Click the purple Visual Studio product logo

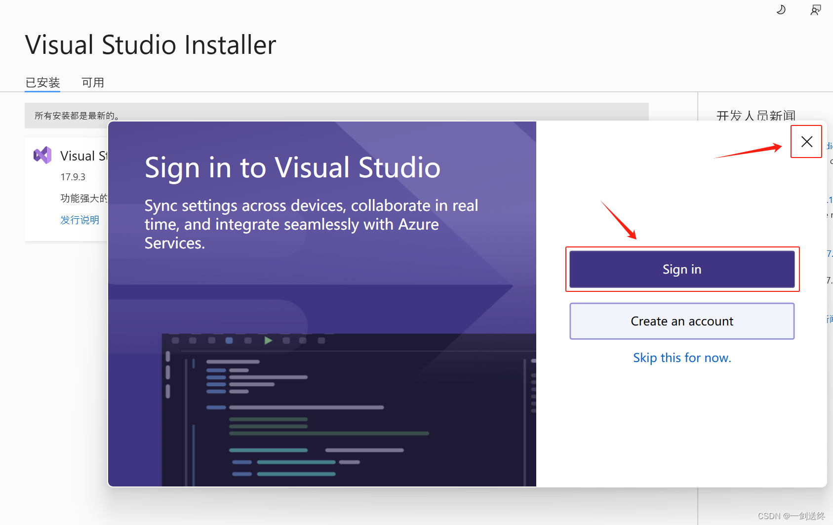[x=42, y=155]
